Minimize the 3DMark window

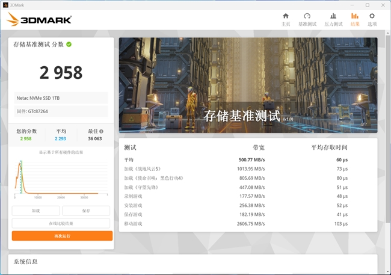352,5
